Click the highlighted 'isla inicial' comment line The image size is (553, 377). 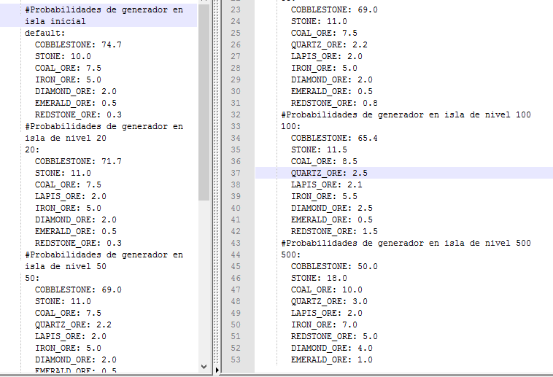click(x=55, y=21)
